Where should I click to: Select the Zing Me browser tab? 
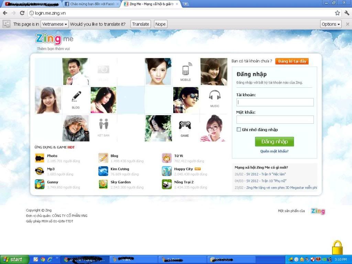coord(151,4)
